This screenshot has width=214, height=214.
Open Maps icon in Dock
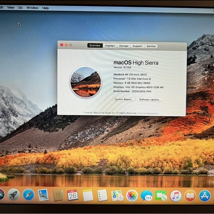pyautogui.click(x=117, y=196)
